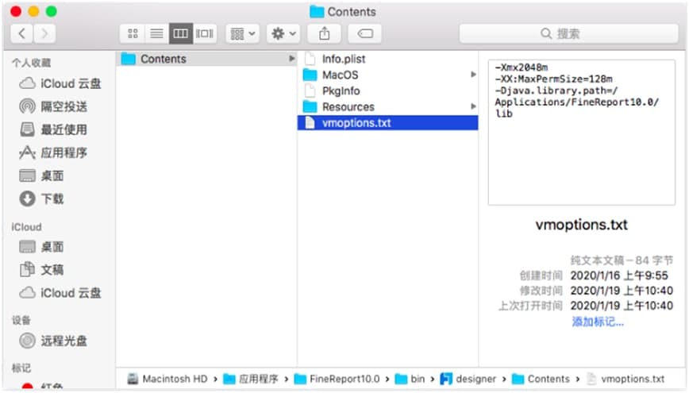The width and height of the screenshot is (689, 393).
Task: Click Contents in path bar
Action: pyautogui.click(x=541, y=379)
